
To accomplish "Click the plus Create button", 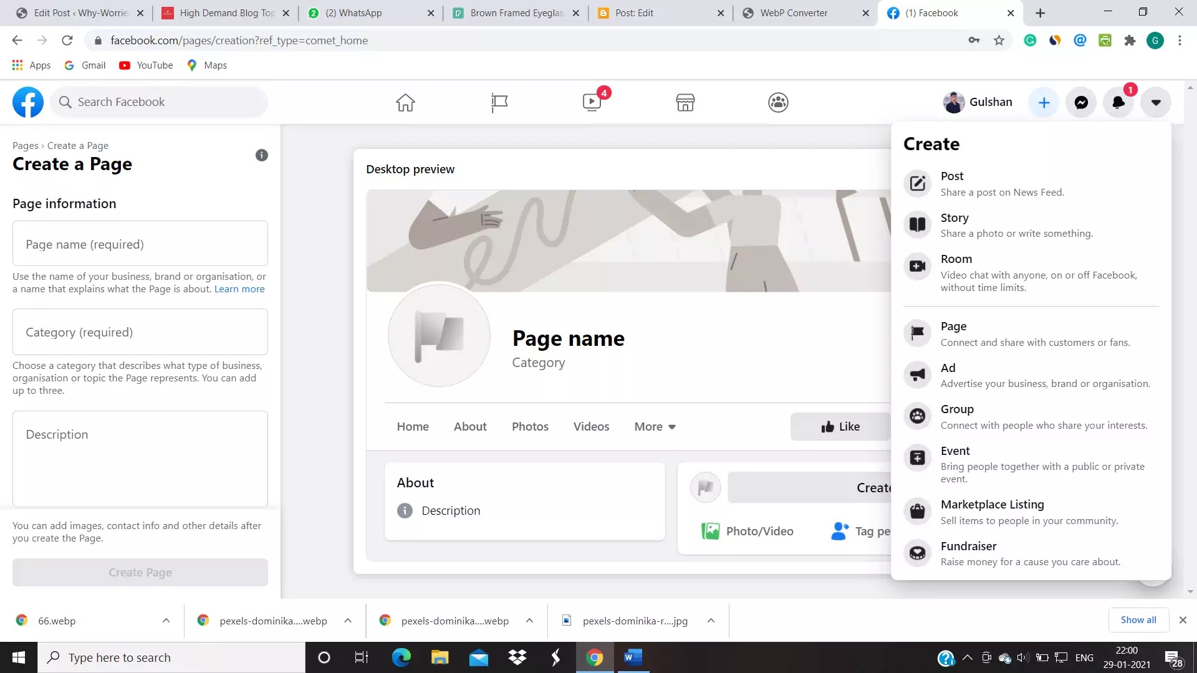I will (1044, 102).
